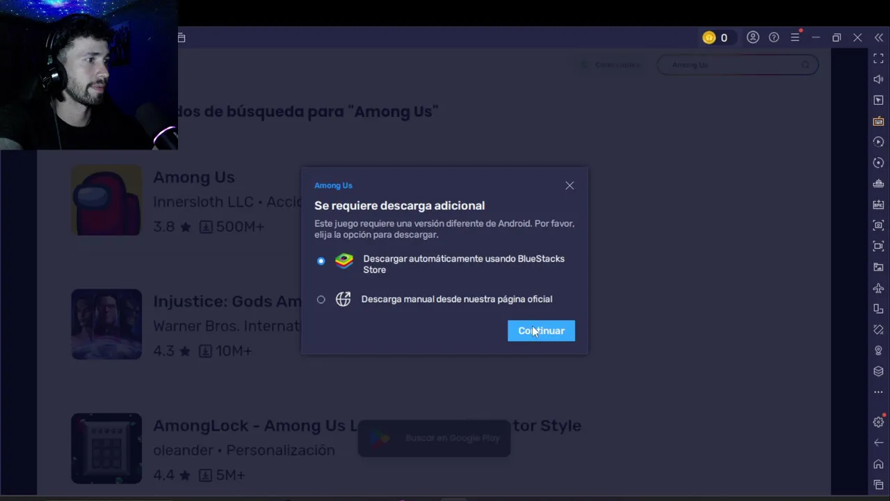The height and width of the screenshot is (501, 890).
Task: Click the Among Us result title
Action: pos(194,177)
